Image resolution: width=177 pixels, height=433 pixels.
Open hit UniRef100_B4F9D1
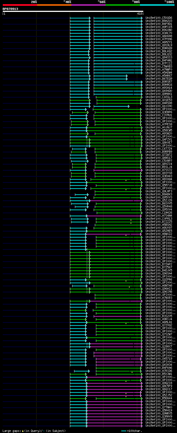tap(159, 24)
